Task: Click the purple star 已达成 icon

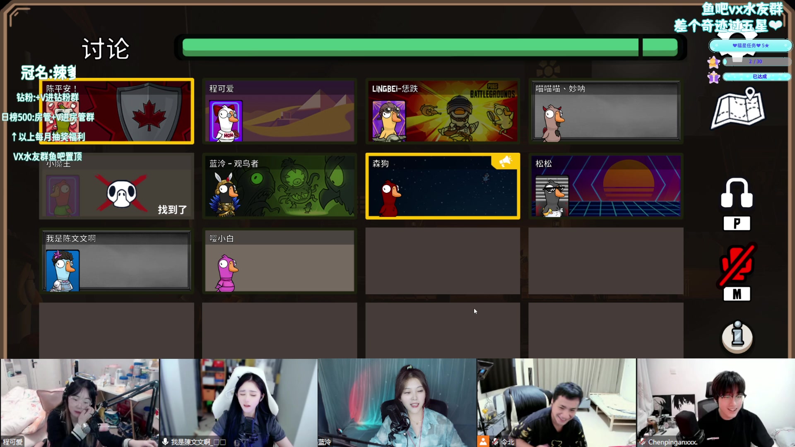Action: click(x=713, y=77)
